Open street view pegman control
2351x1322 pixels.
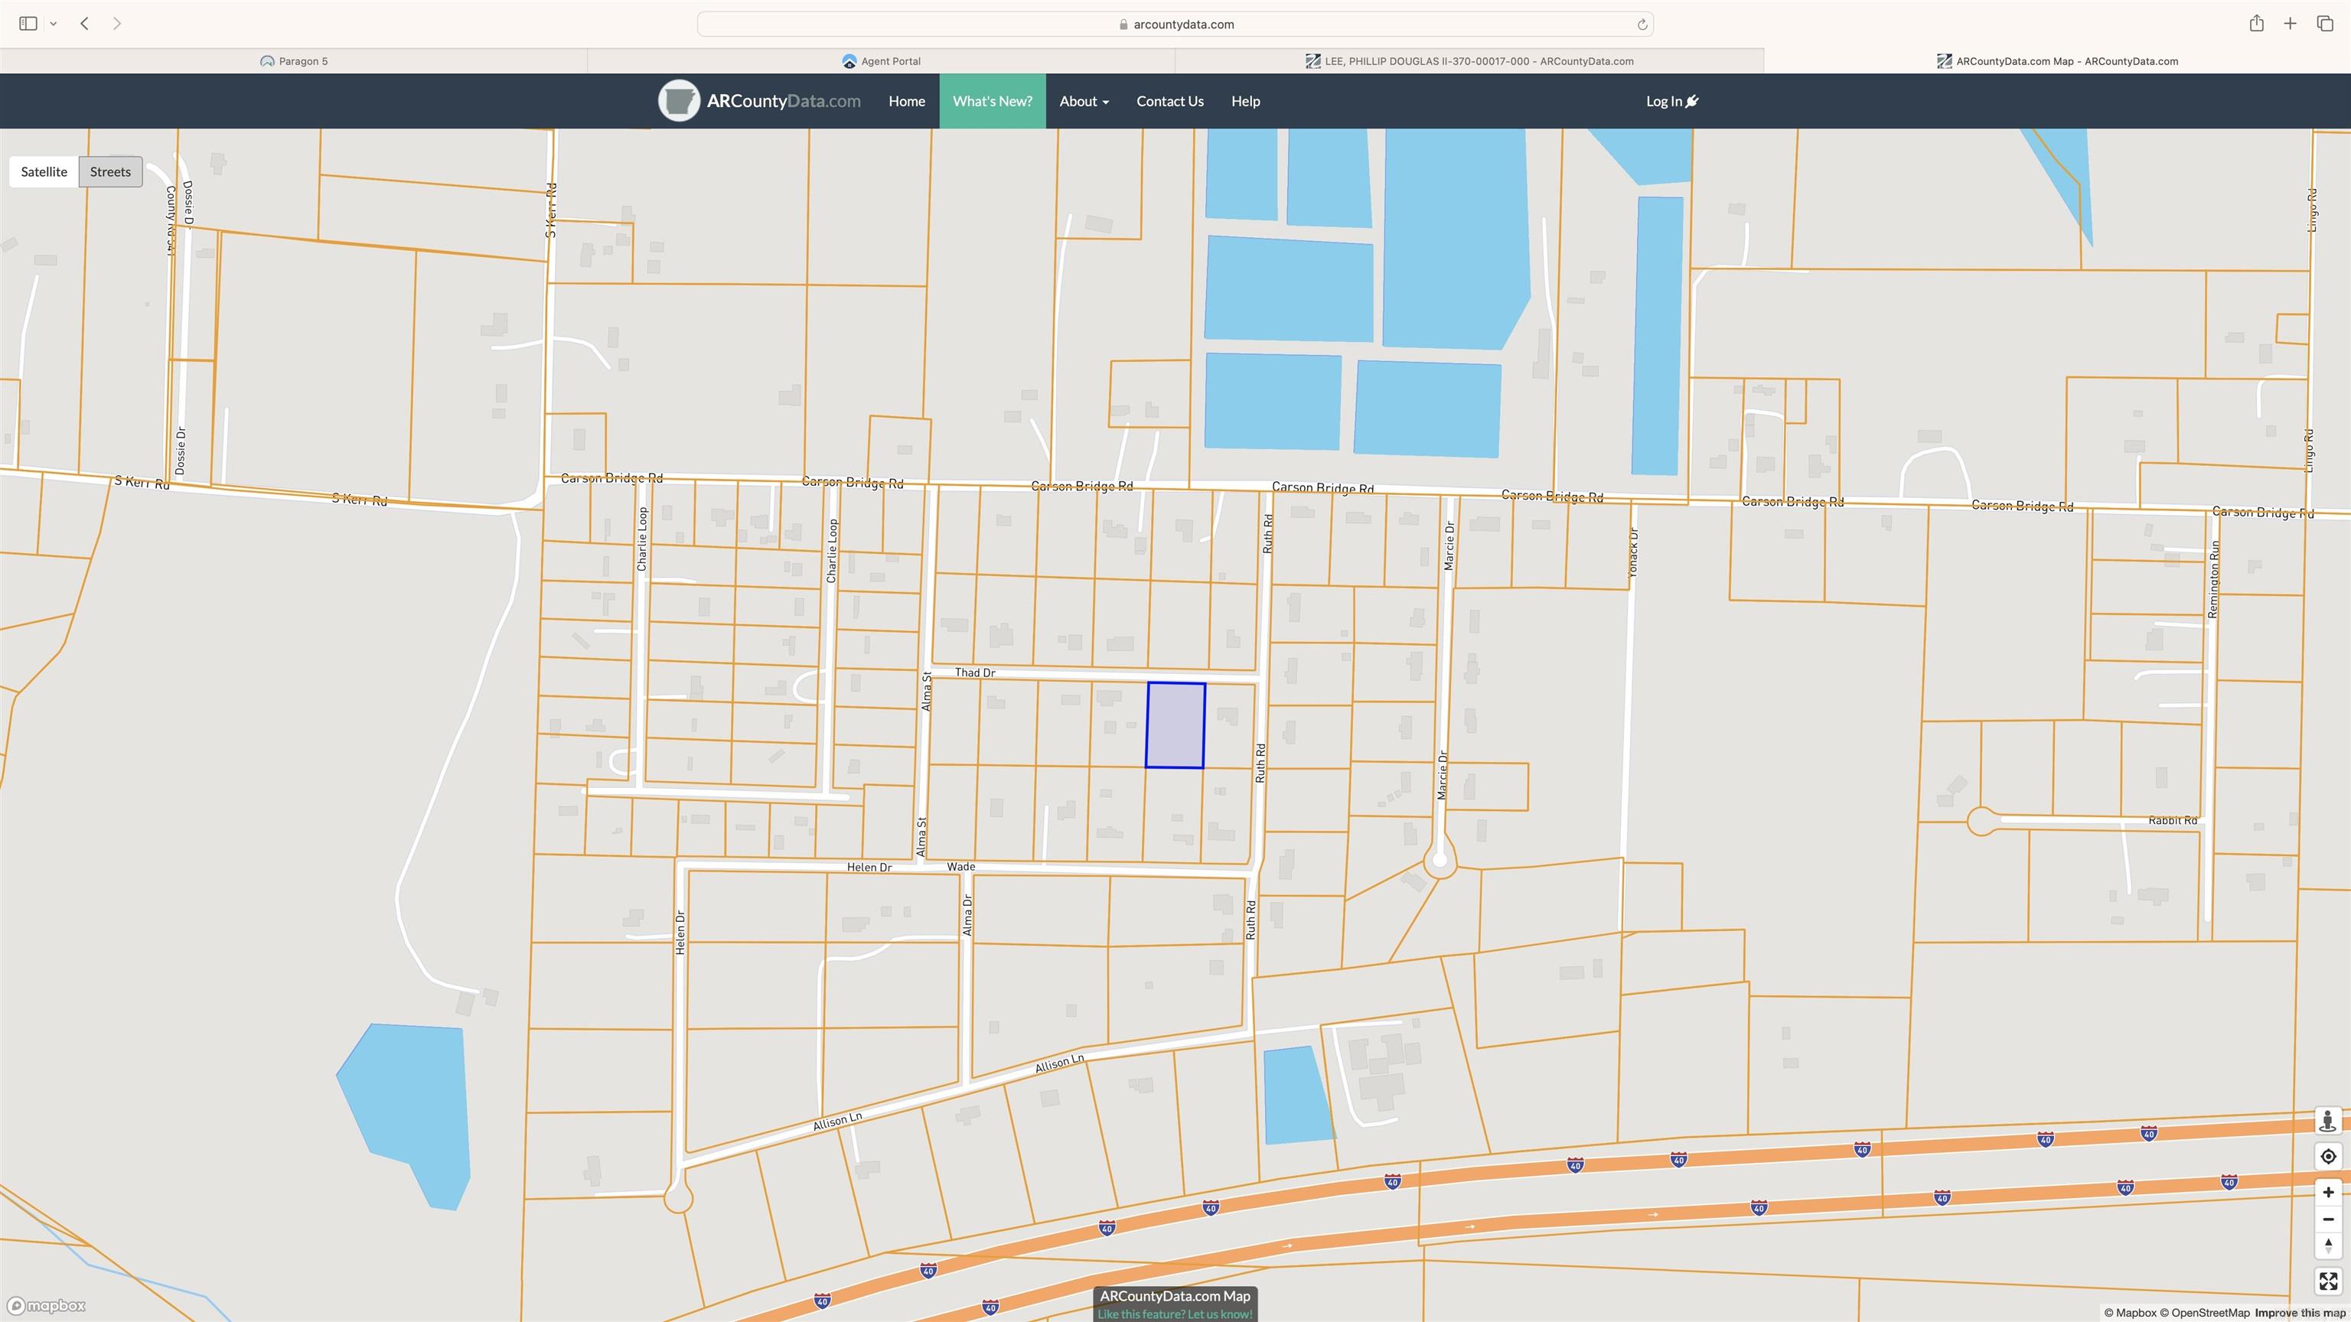pyautogui.click(x=2327, y=1120)
